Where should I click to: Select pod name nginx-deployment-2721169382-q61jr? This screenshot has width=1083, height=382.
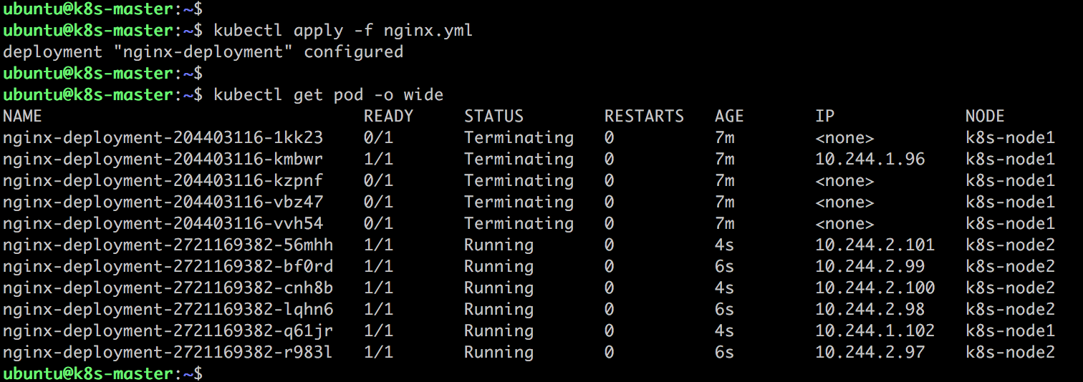click(168, 330)
